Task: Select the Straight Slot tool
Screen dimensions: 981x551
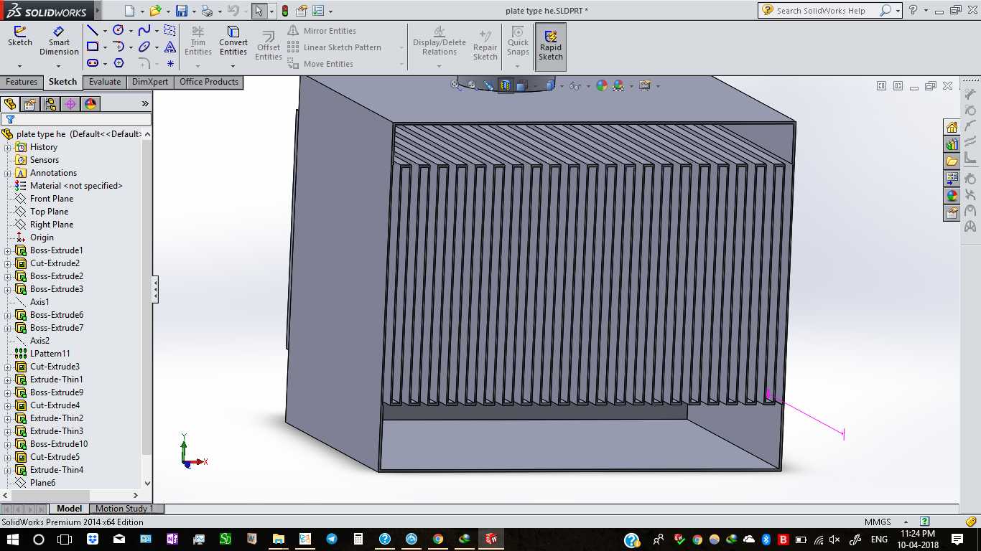Action: click(x=93, y=63)
